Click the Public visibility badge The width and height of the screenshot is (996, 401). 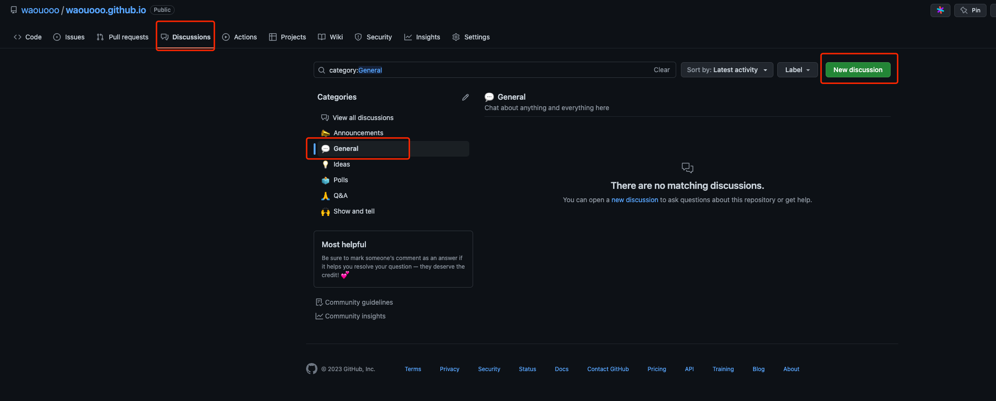coord(162,10)
